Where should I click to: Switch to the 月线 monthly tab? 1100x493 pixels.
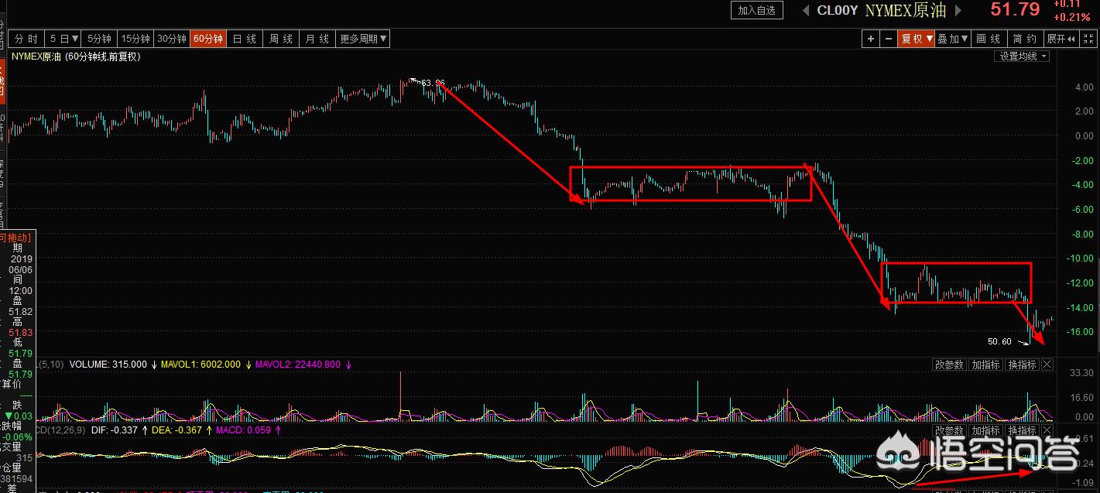pos(317,39)
